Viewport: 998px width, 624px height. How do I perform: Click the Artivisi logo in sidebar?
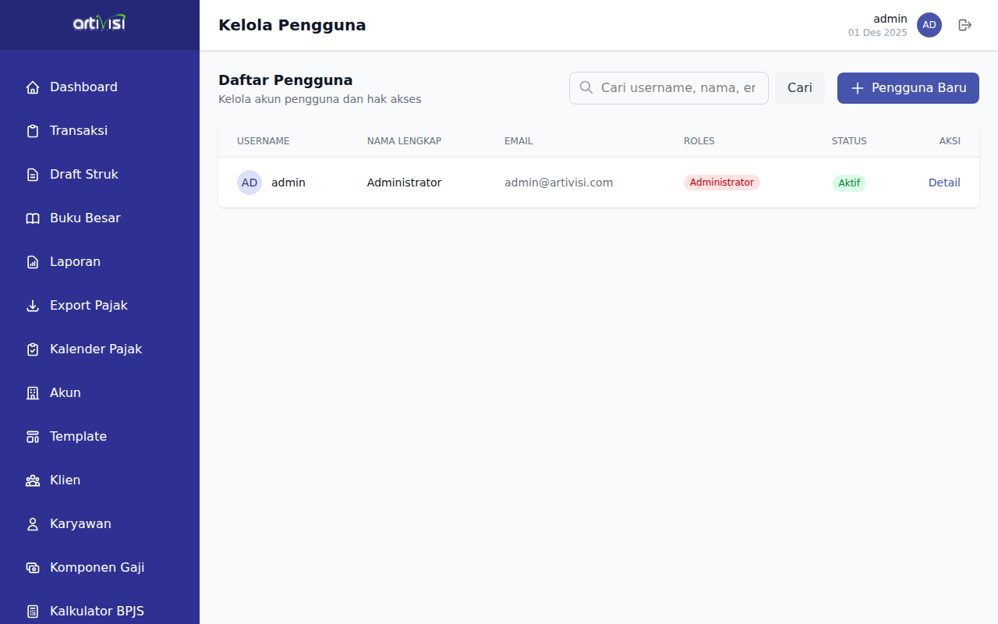(x=99, y=23)
